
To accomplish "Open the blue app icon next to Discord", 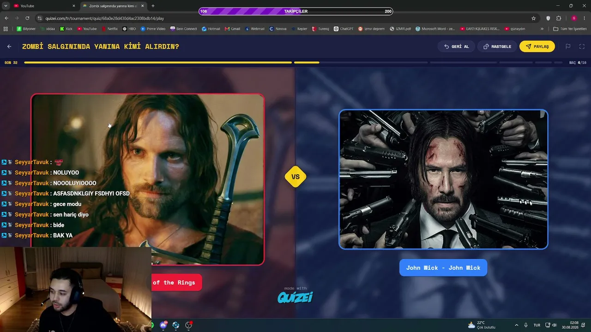I will pos(176,325).
